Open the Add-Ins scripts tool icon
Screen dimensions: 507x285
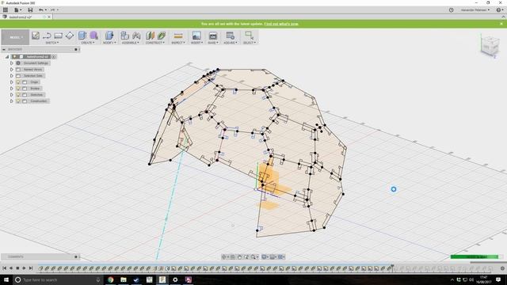tap(231, 36)
